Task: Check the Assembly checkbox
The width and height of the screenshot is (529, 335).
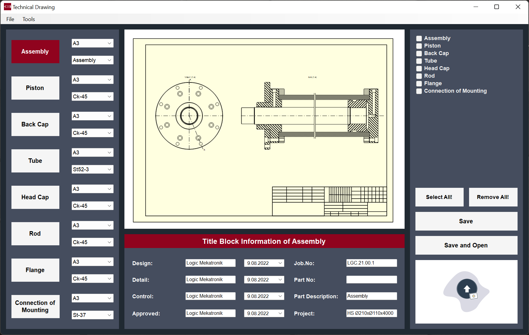Action: [x=419, y=39]
